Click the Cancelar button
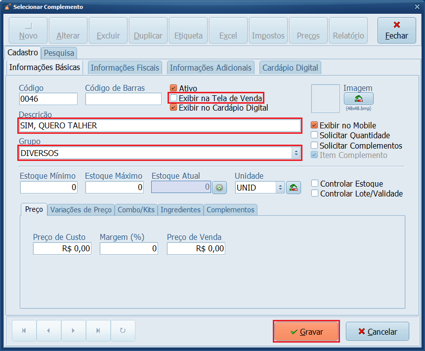 coord(378,332)
